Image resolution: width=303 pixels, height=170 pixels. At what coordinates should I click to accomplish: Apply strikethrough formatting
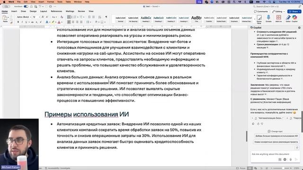point(32,22)
